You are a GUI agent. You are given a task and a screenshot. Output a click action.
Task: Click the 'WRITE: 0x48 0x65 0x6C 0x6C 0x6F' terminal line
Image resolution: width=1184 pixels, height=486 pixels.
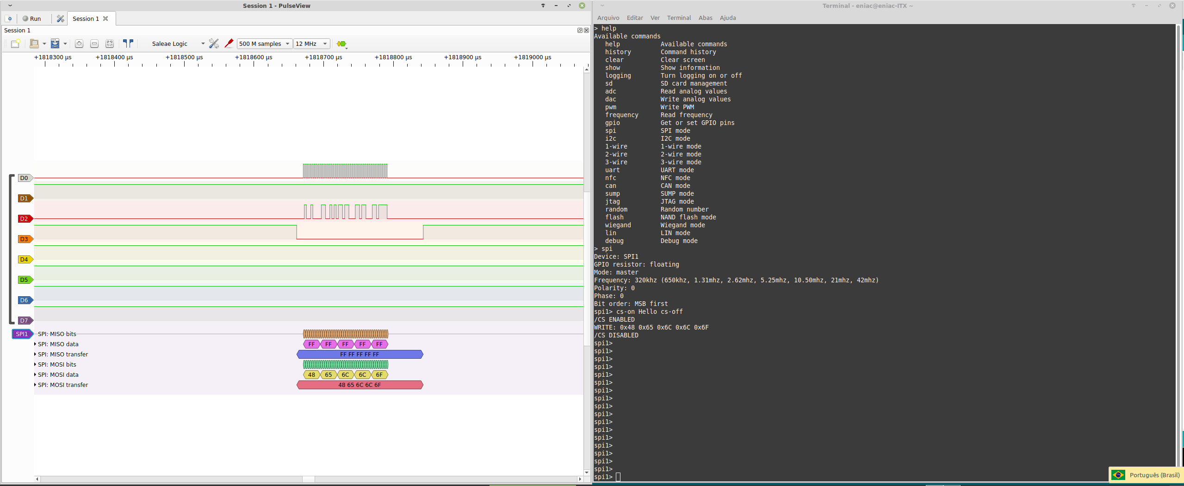click(651, 327)
